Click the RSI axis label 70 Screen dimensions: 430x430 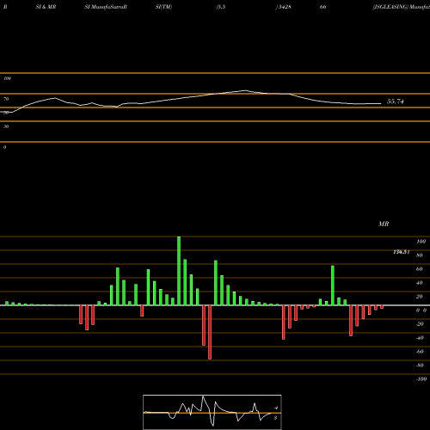pos(6,99)
